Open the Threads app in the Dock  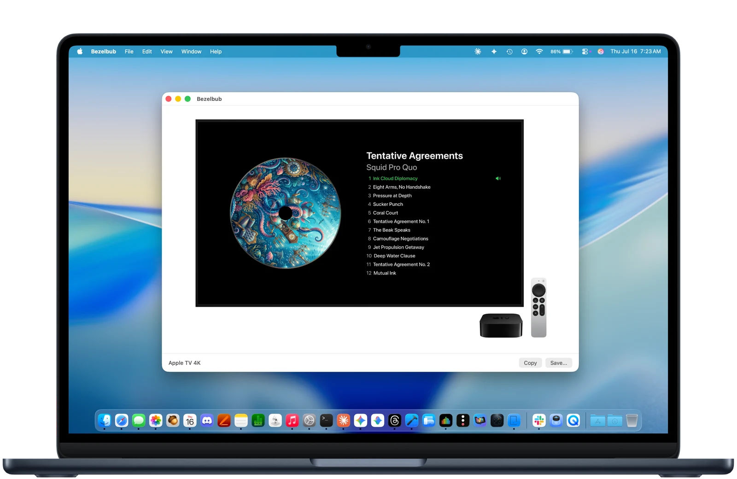394,420
